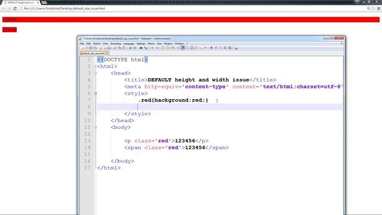Click the '<!DOCTYPE html>' code on line 1
382x215 pixels.
coord(122,60)
